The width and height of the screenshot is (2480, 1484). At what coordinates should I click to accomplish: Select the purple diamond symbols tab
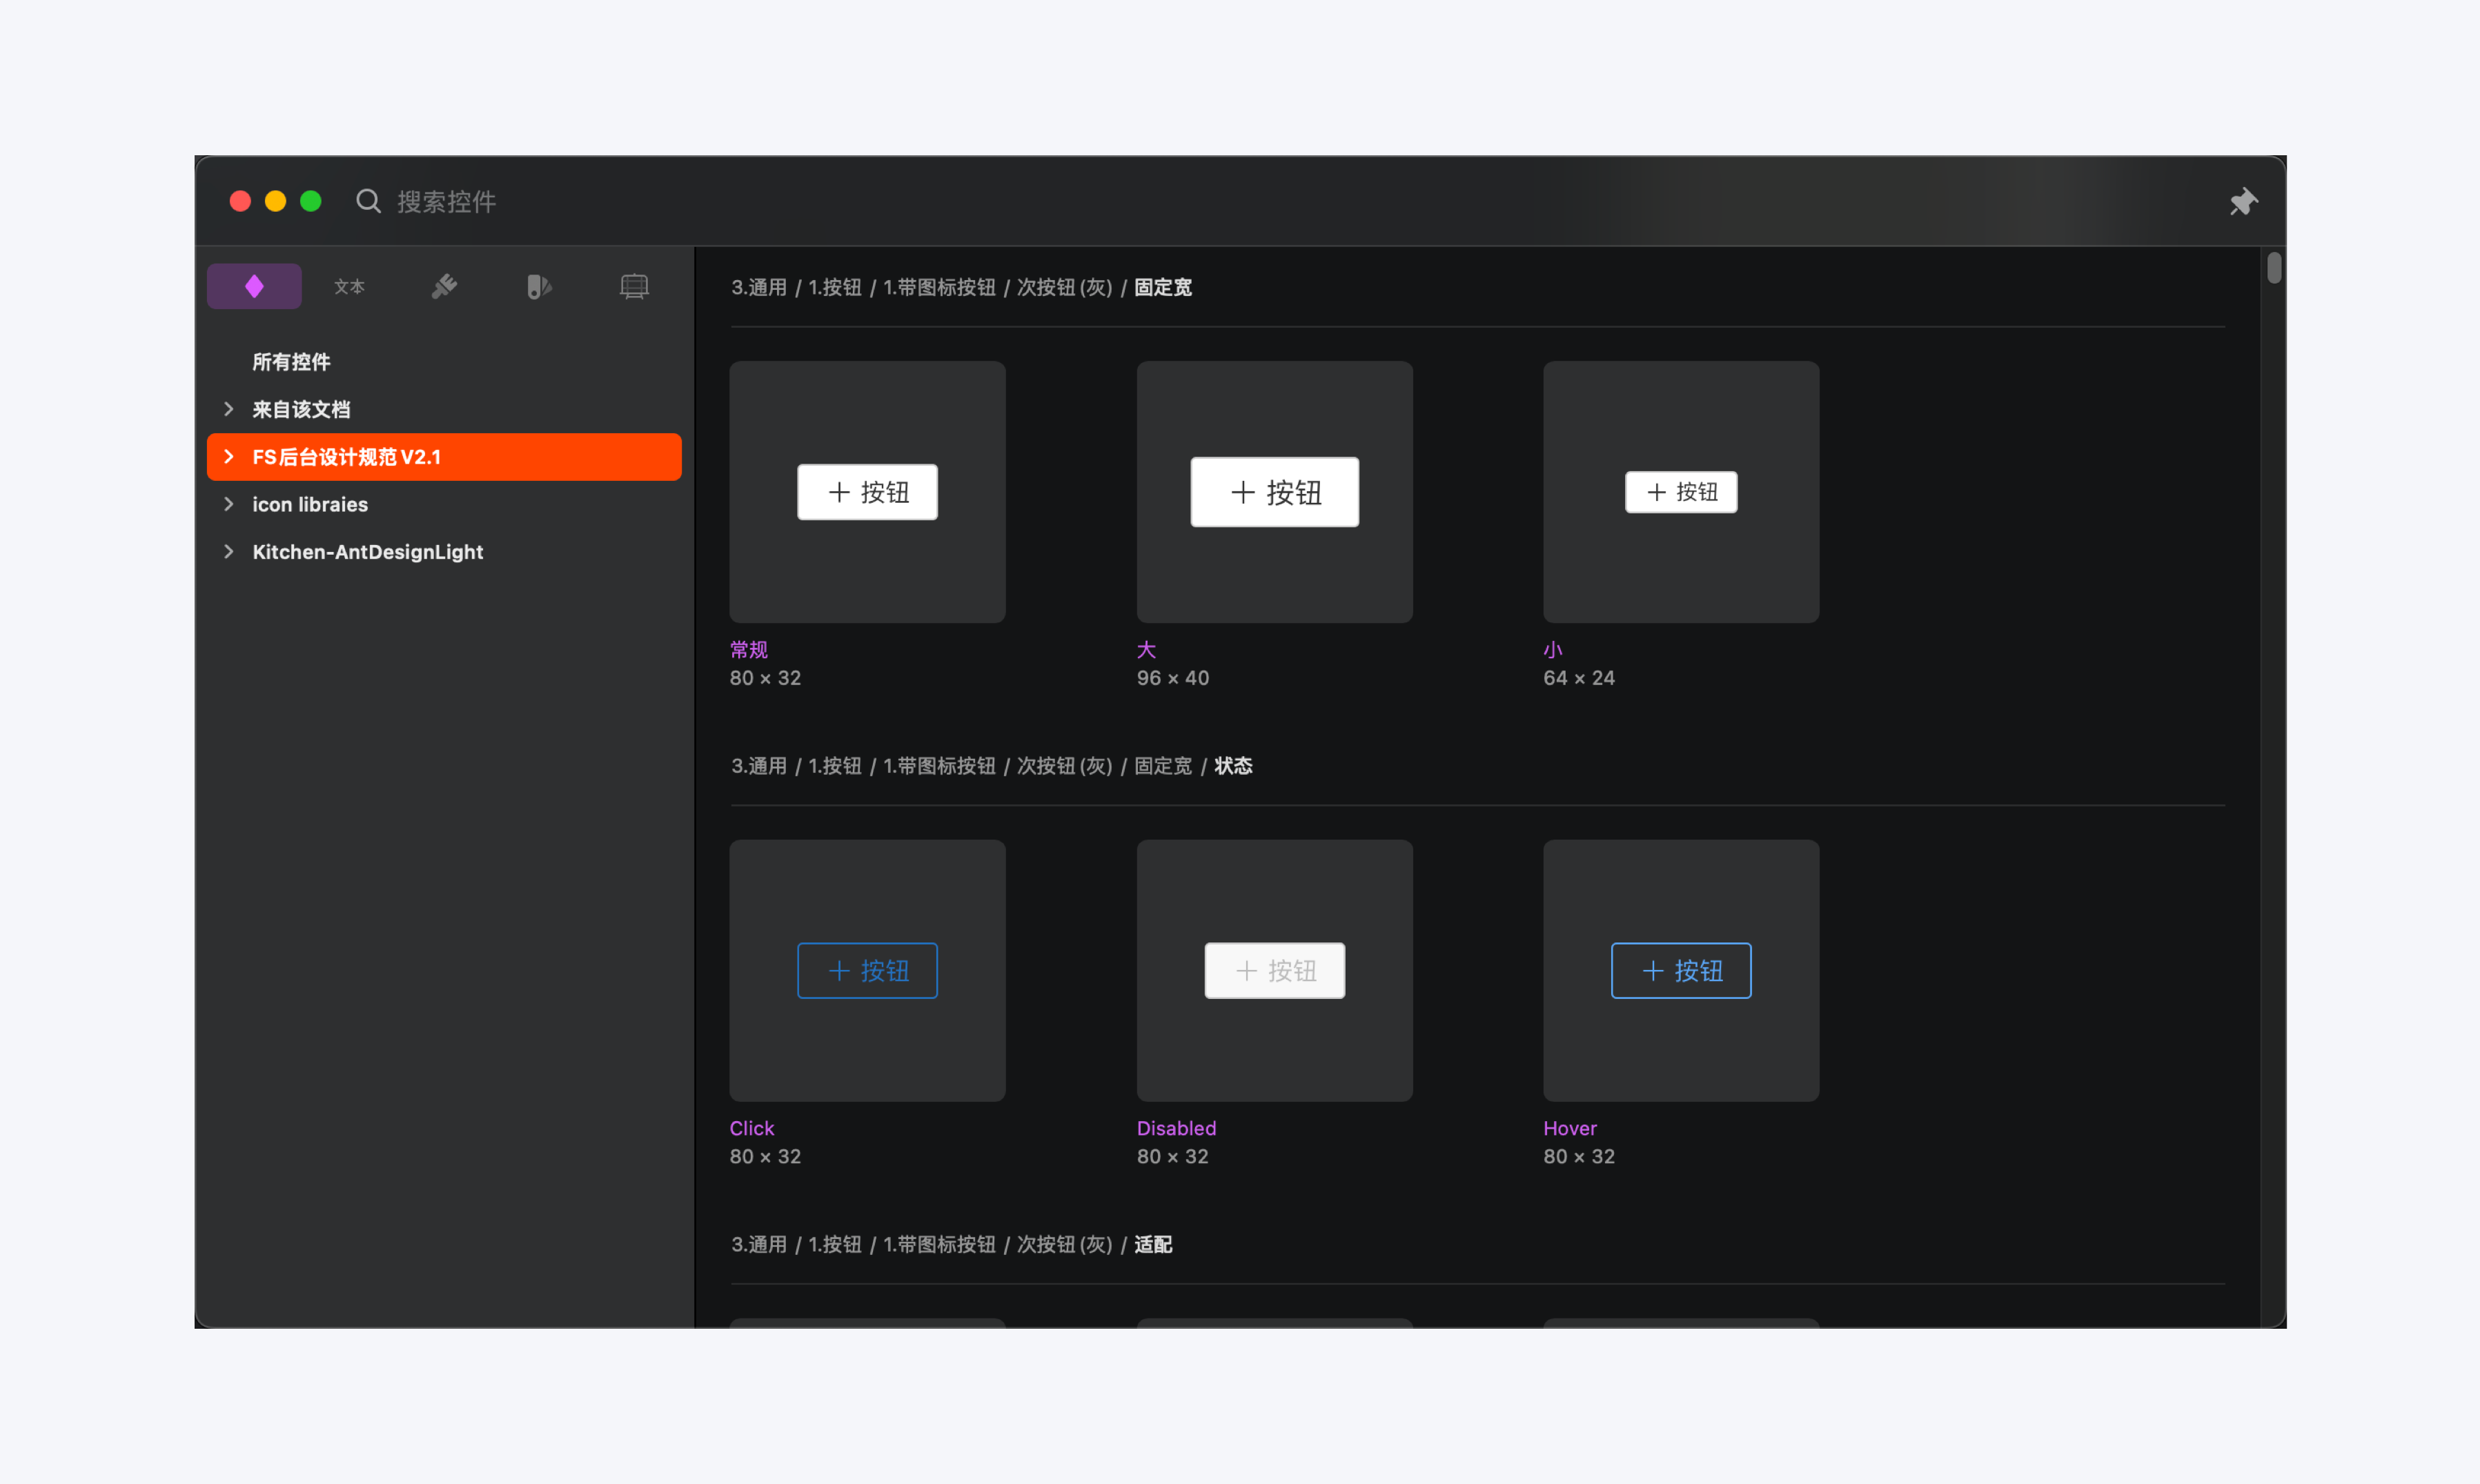coord(254,287)
